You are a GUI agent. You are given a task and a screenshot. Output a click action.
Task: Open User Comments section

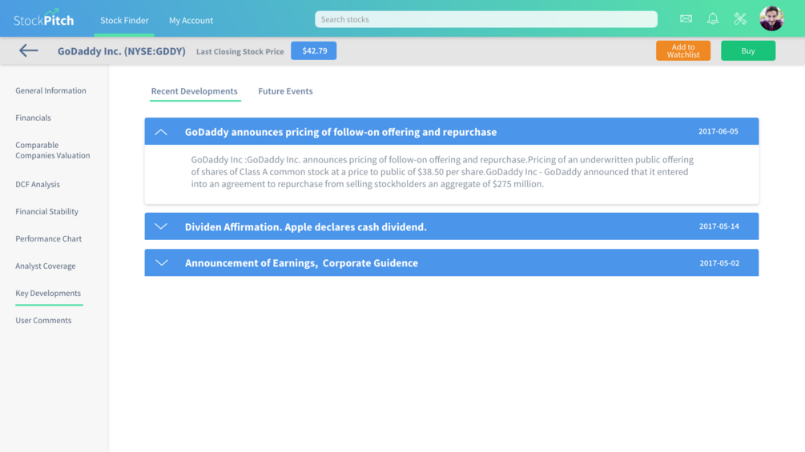click(43, 320)
